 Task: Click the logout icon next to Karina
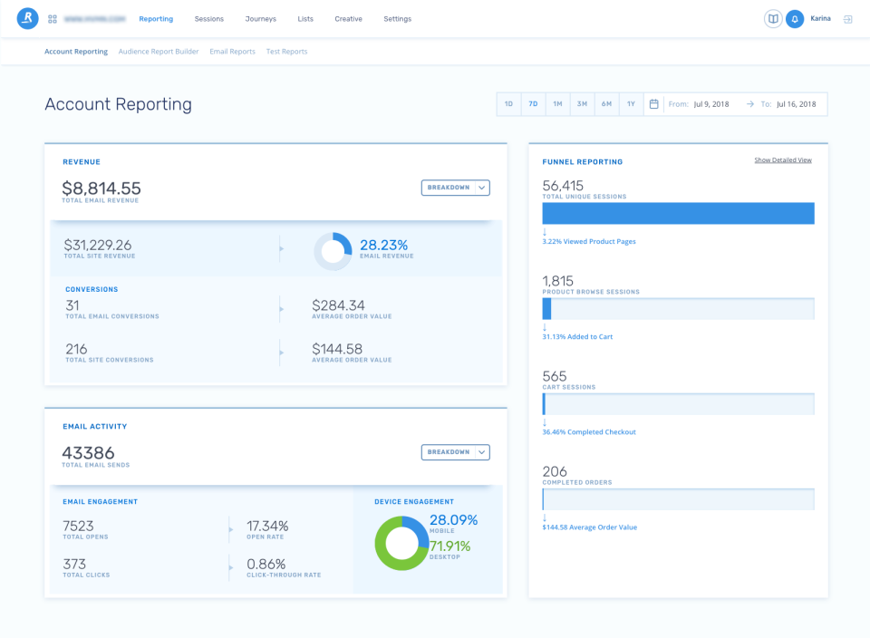[848, 19]
